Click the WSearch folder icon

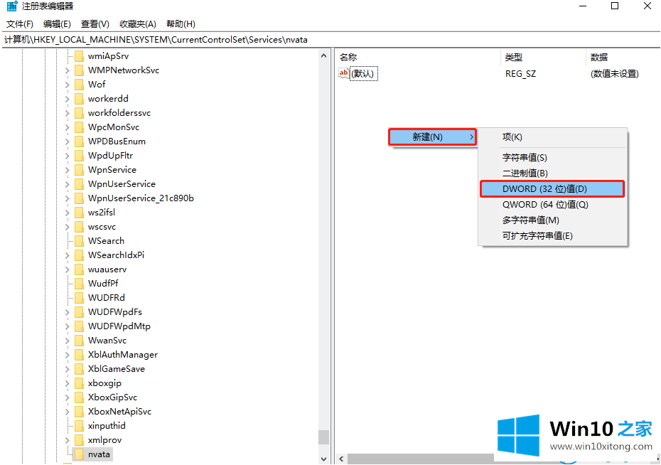(79, 240)
